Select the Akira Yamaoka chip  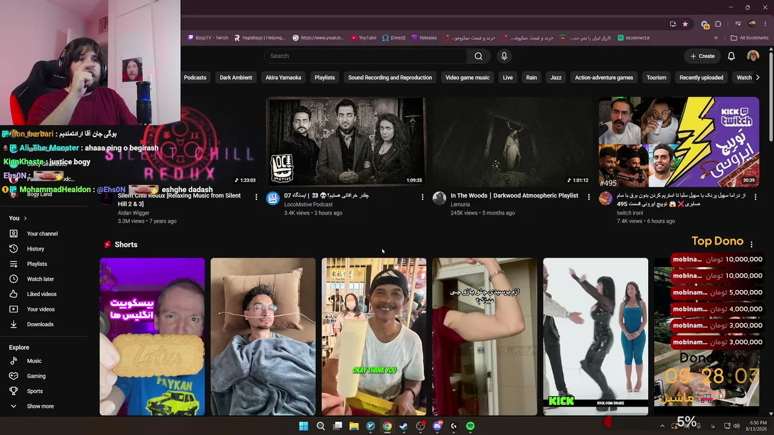click(283, 77)
